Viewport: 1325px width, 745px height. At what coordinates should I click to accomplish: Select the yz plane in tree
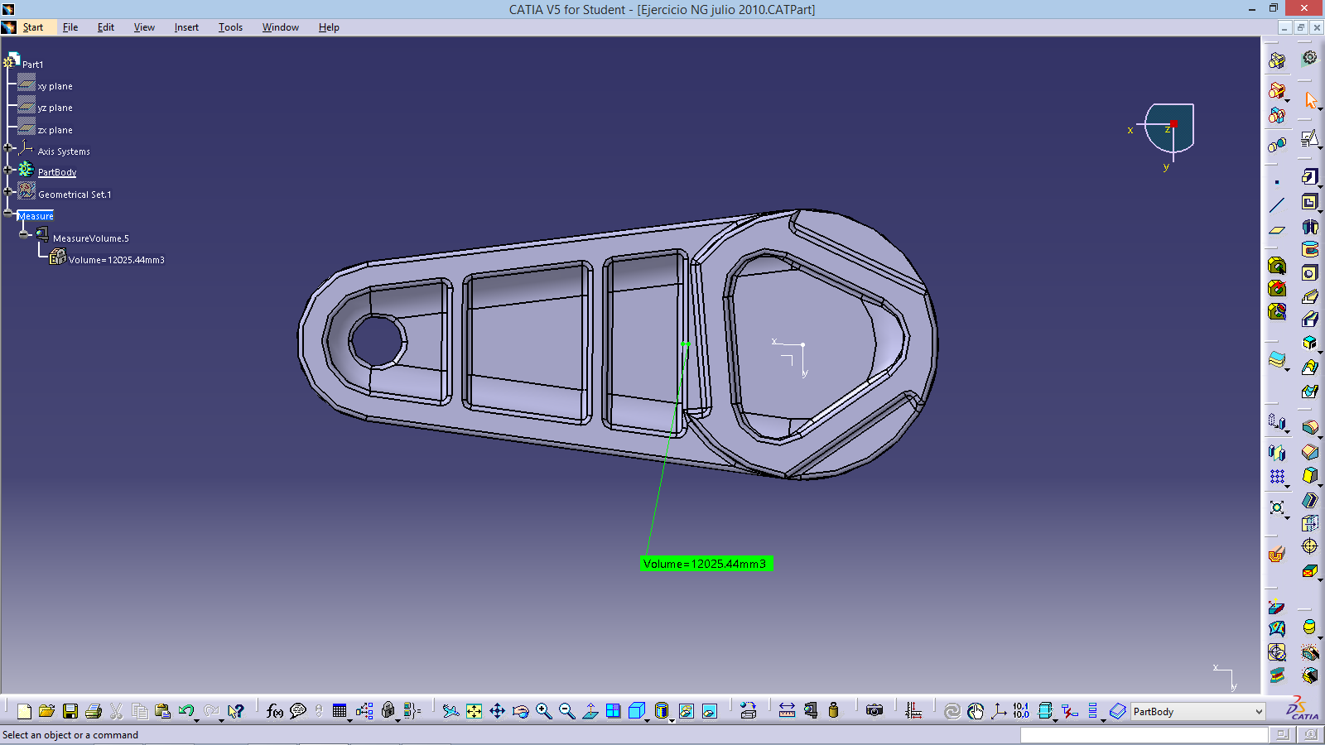tap(55, 108)
